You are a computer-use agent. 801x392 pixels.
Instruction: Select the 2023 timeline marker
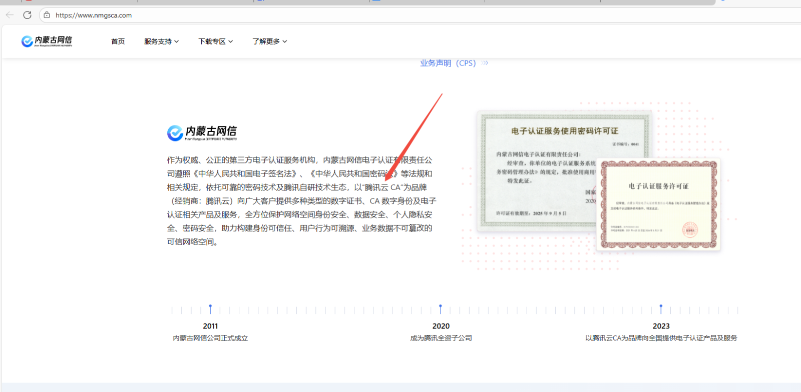pos(661,309)
